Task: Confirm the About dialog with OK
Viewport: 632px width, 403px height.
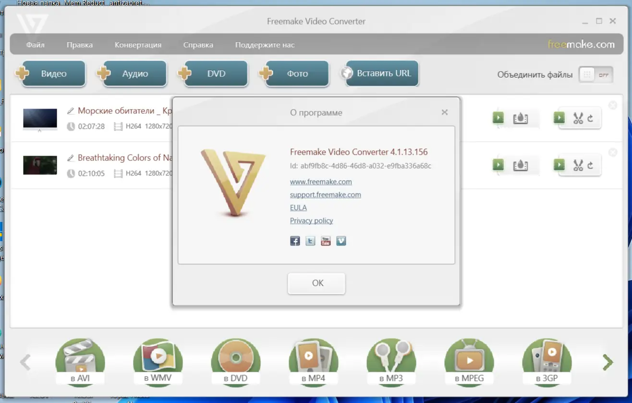Action: (x=316, y=283)
